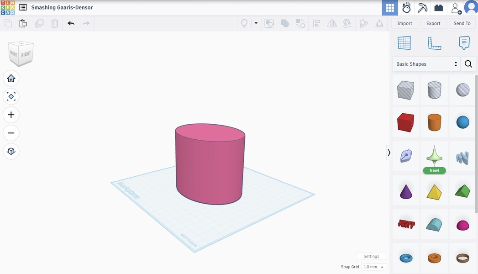Viewport: 478px width, 274px height.
Task: Open the Snap Grid 1.0 mm dropdown
Action: click(373, 267)
